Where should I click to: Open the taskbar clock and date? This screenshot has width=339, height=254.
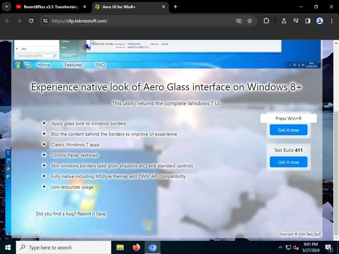(311, 247)
